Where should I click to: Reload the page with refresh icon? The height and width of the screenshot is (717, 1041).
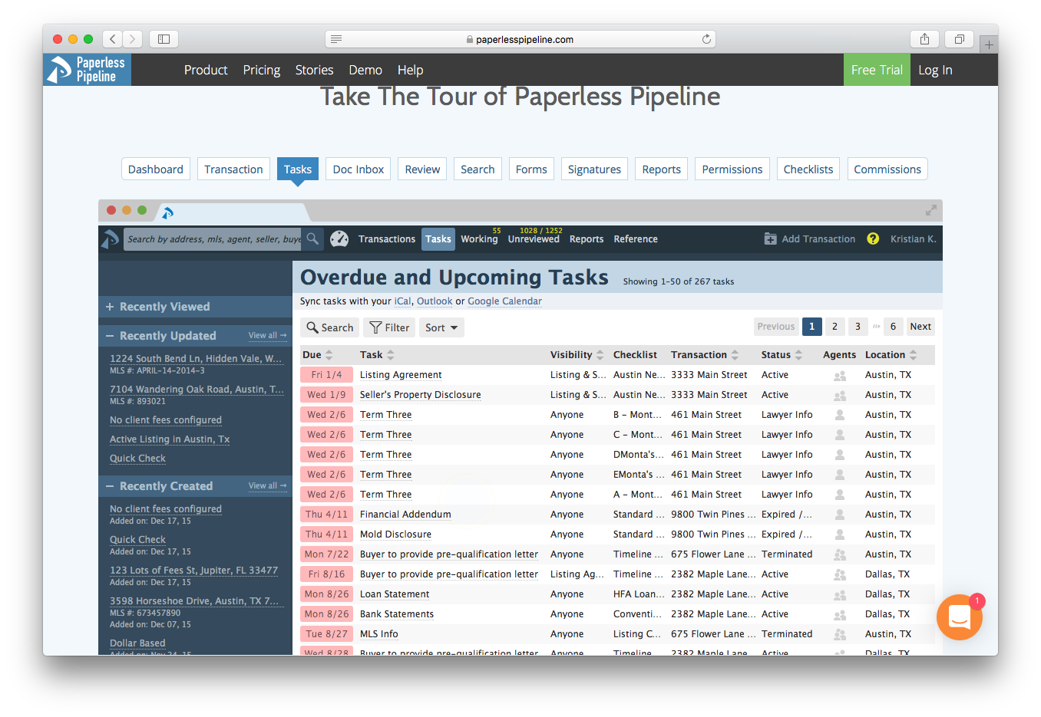(706, 39)
